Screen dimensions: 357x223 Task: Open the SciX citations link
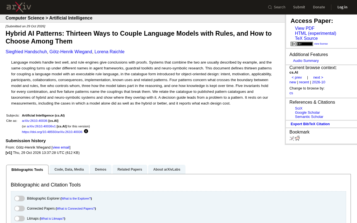pos(299,108)
